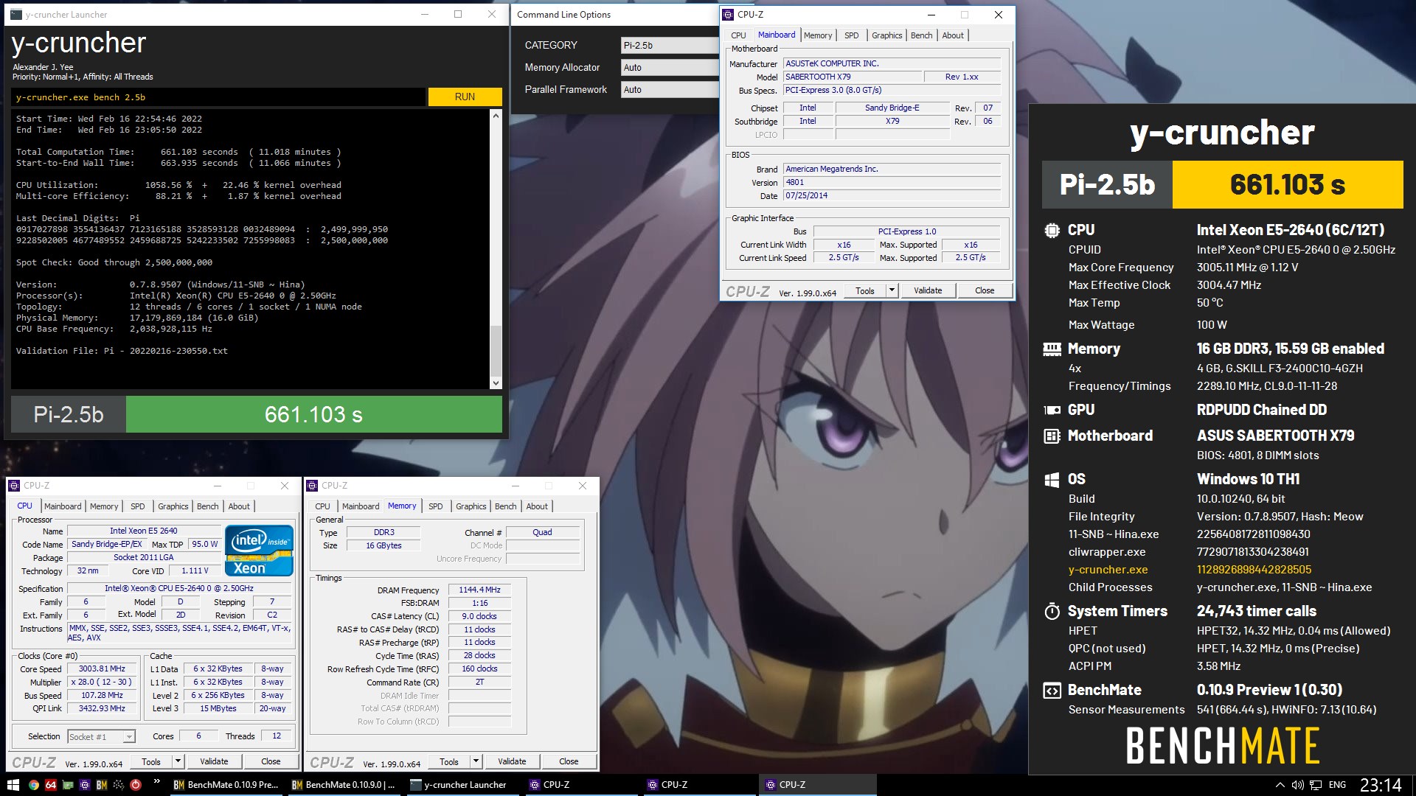The height and width of the screenshot is (796, 1416).
Task: Click the y-cruncher.exe bench 2.5b command field
Action: coord(218,97)
